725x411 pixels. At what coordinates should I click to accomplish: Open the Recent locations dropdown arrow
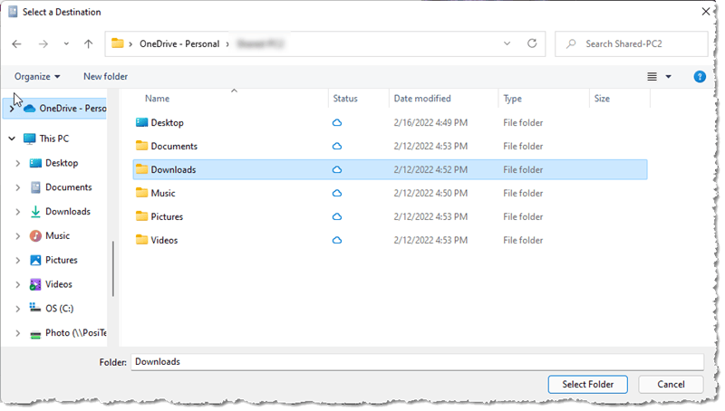coord(66,43)
